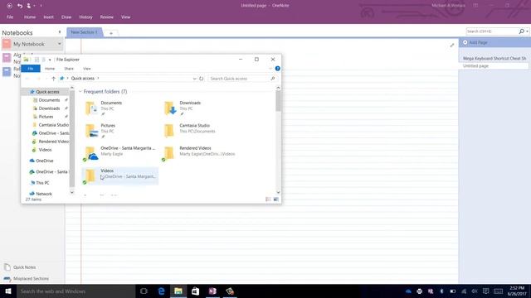Pin the Notebooks pane with the pin icon

point(60,32)
